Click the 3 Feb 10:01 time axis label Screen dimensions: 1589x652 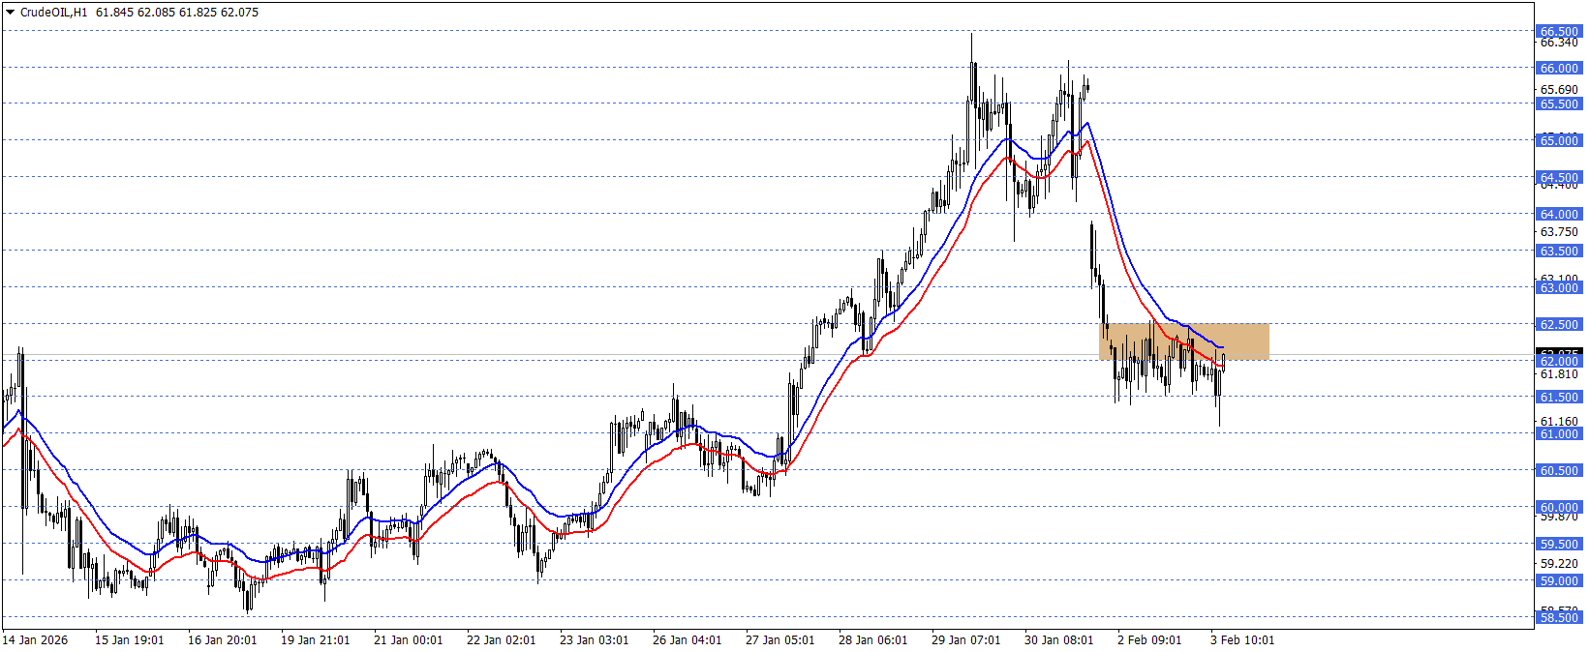(x=1242, y=639)
